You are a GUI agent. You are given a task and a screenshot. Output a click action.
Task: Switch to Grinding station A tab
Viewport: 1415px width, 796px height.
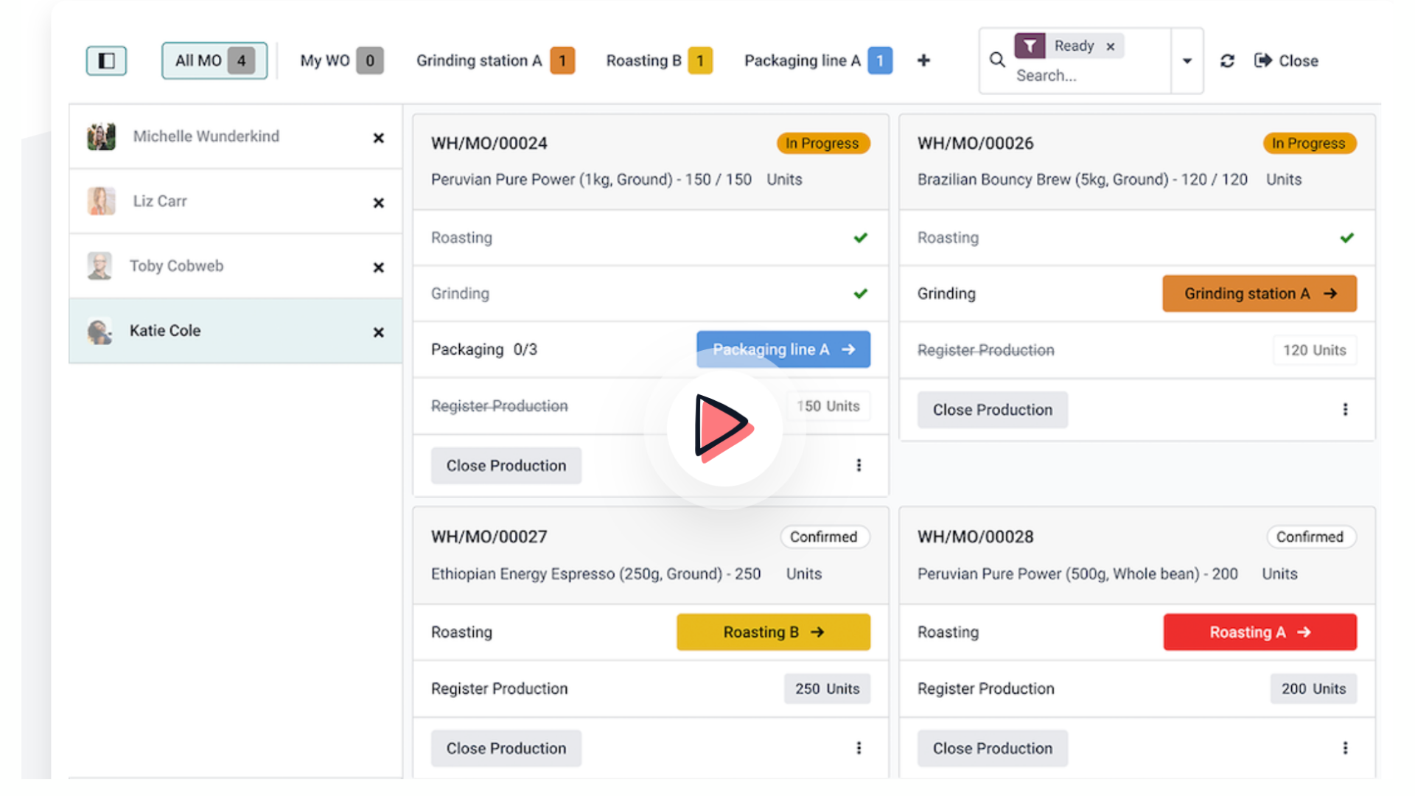click(x=495, y=60)
